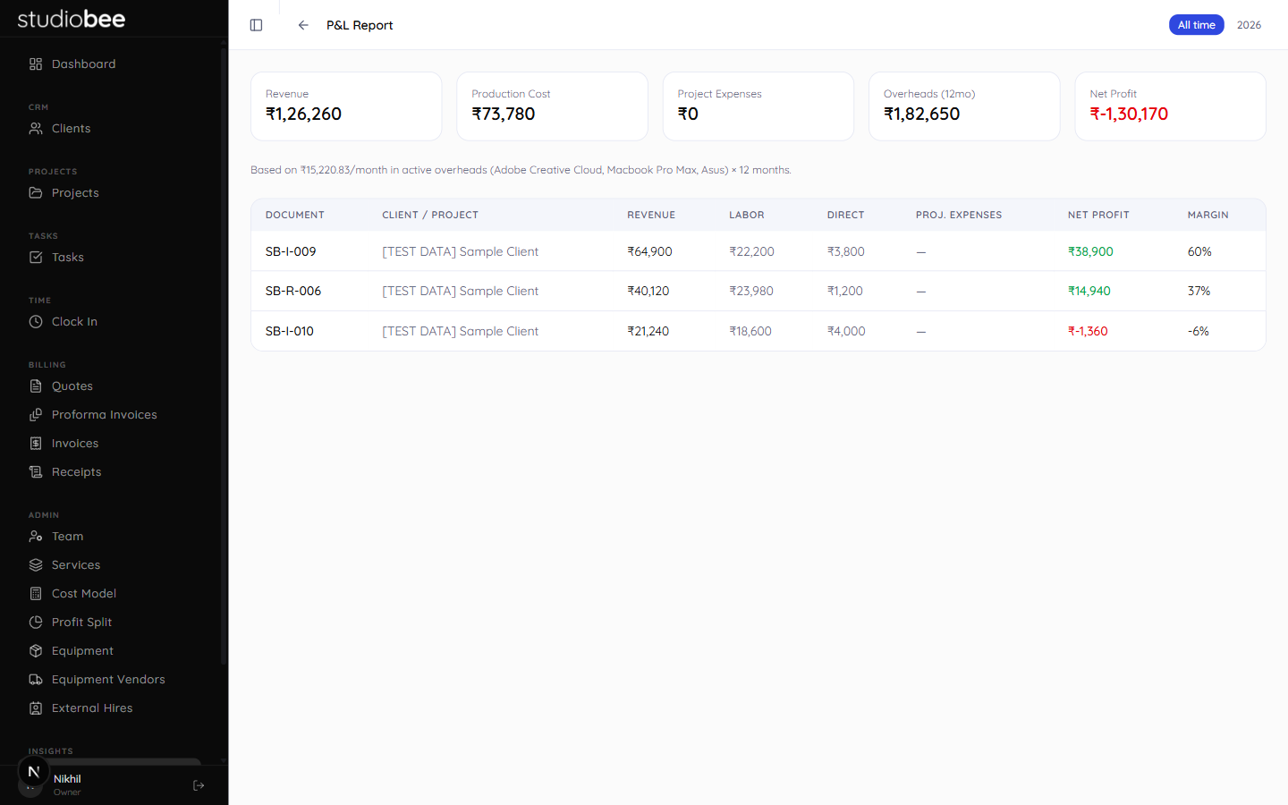Toggle the sidebar panel icon
This screenshot has width=1288, height=805.
256,25
